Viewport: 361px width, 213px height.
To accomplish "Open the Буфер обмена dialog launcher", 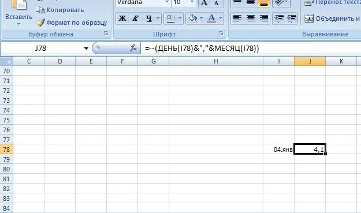I will 106,34.
